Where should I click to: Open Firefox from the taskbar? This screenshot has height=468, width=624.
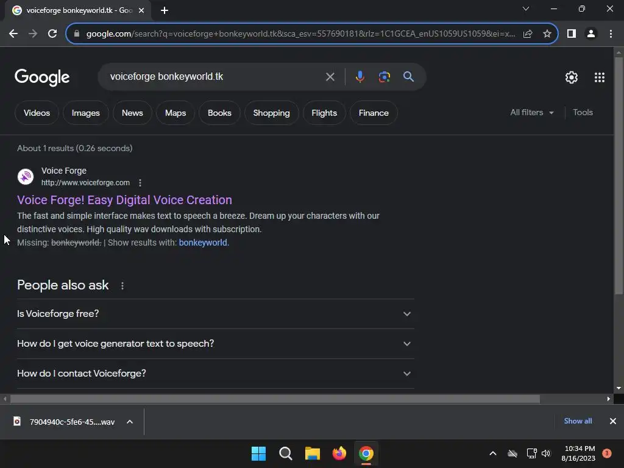339,453
